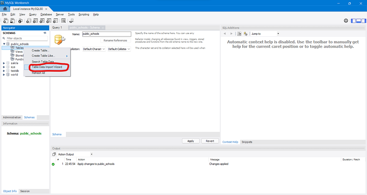Toggle the left sidebar panel visibility

(x=354, y=21)
